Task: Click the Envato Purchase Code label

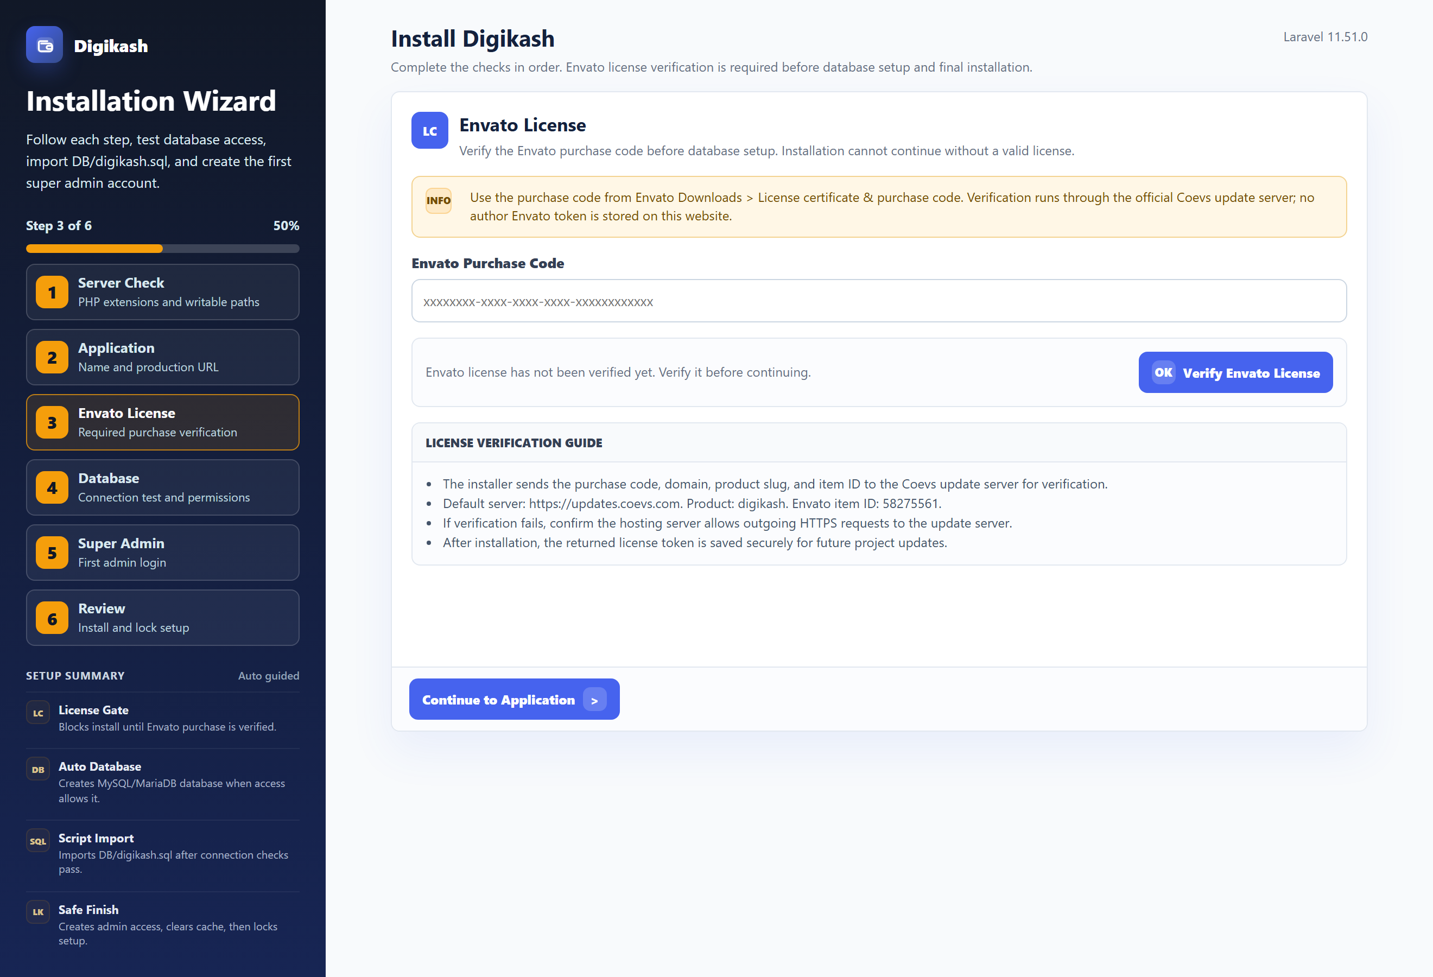Action: tap(488, 264)
